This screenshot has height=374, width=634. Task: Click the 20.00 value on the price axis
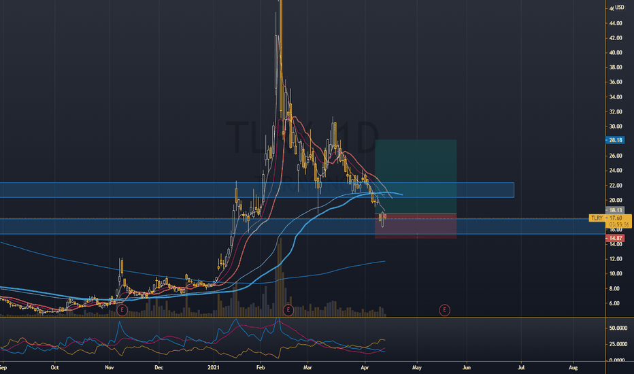click(x=616, y=200)
